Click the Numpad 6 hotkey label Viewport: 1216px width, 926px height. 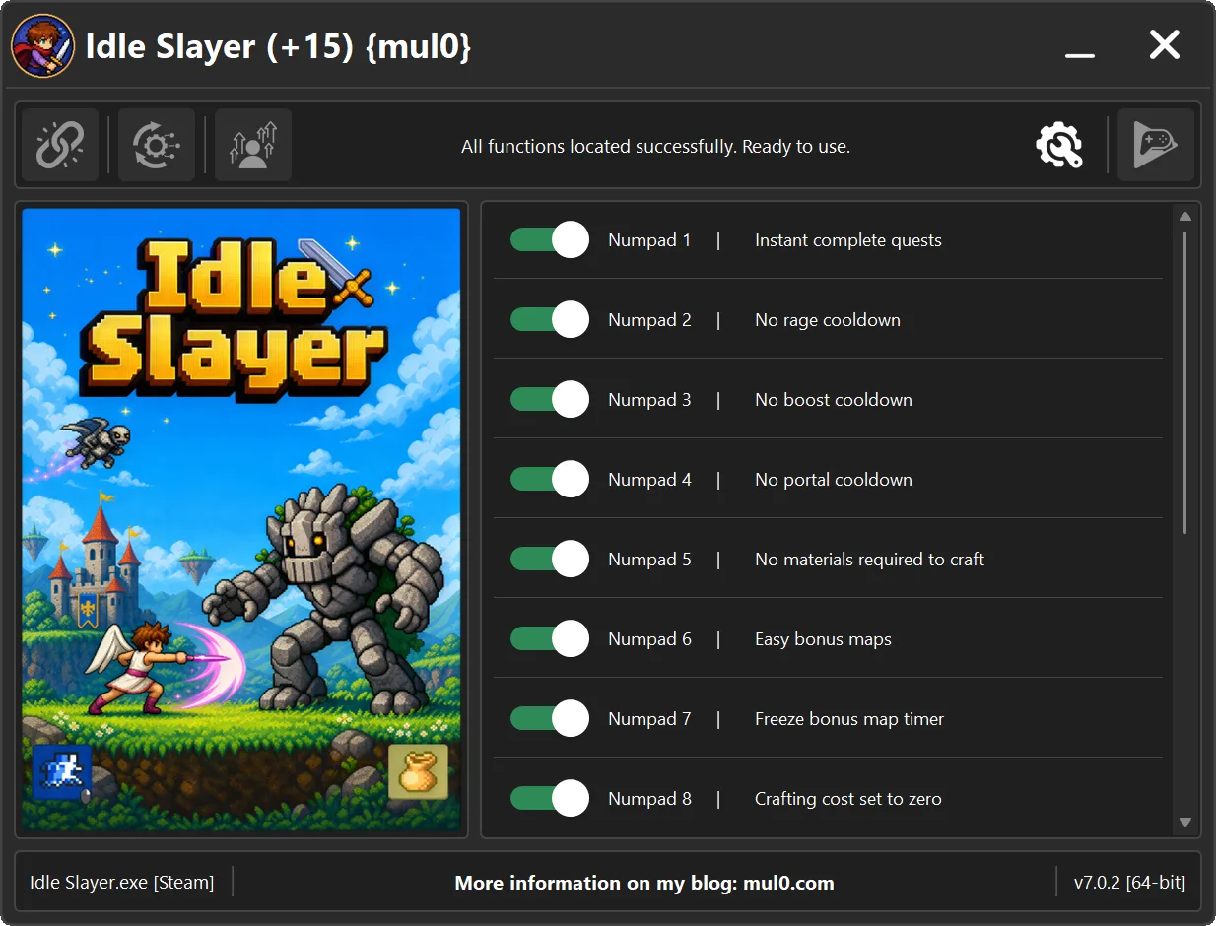tap(649, 639)
